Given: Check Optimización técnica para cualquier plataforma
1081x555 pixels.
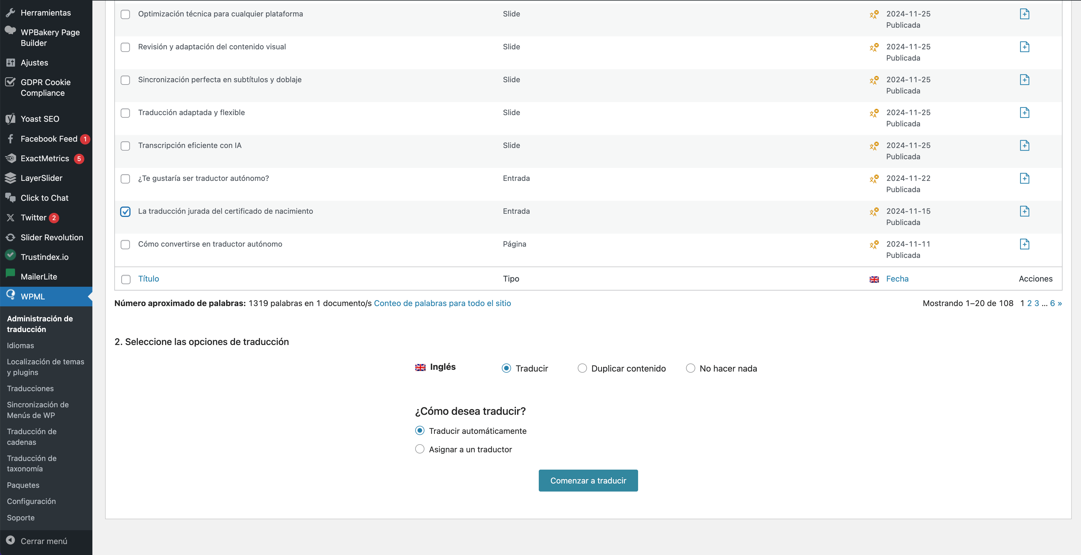Looking at the screenshot, I should tap(126, 14).
